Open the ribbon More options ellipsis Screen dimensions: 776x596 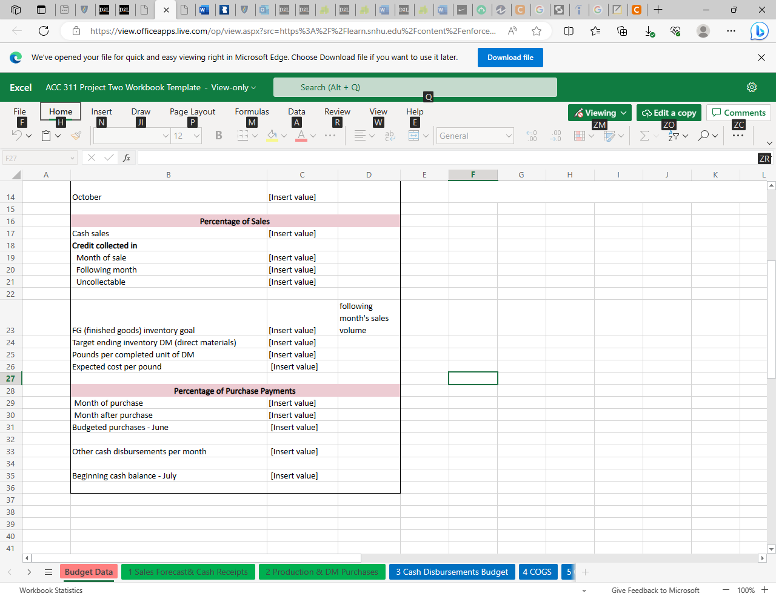click(738, 136)
